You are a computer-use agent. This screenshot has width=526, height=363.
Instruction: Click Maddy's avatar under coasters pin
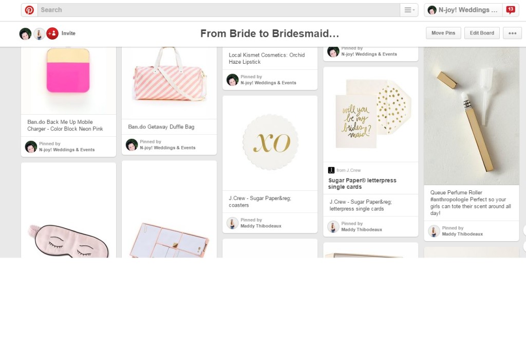pyautogui.click(x=233, y=223)
